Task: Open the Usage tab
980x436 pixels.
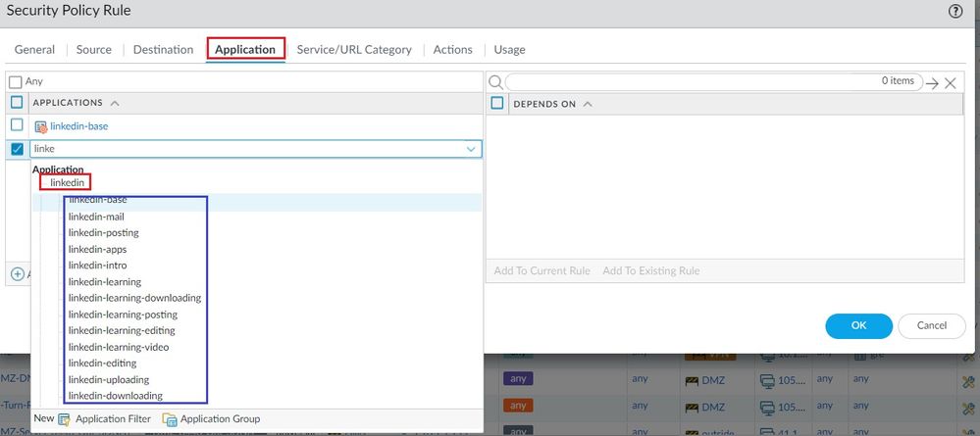Action: click(x=509, y=49)
